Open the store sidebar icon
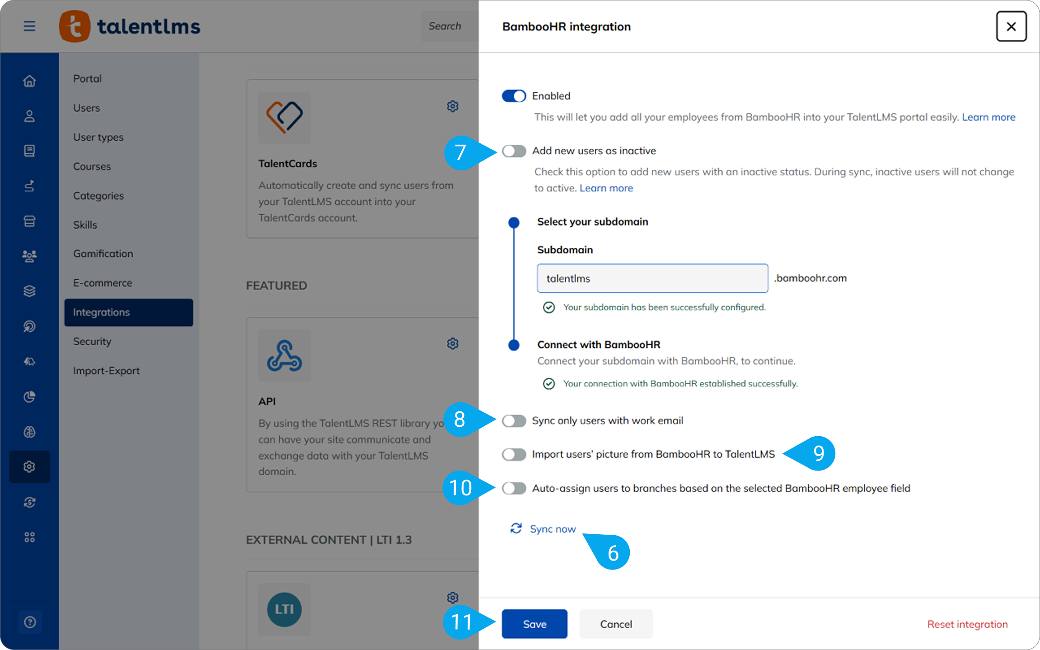The height and width of the screenshot is (650, 1040). pyautogui.click(x=29, y=221)
